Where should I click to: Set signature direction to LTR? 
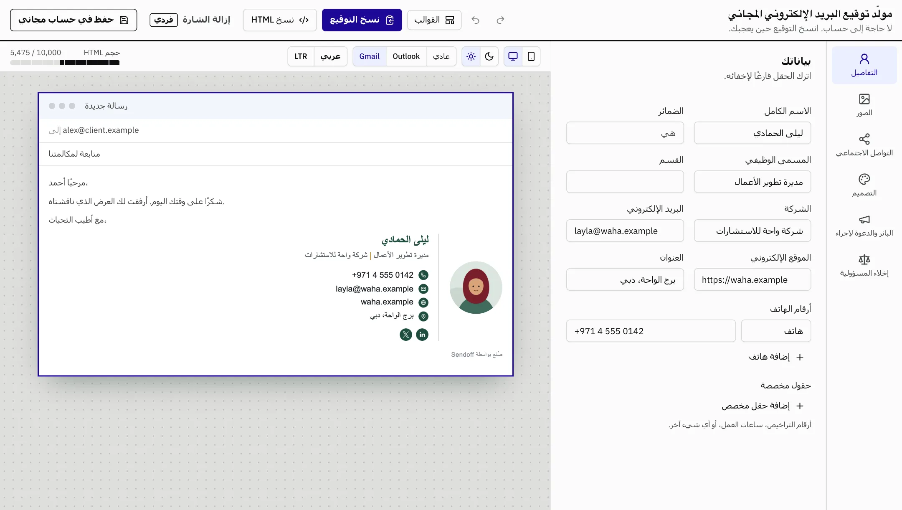click(x=301, y=56)
